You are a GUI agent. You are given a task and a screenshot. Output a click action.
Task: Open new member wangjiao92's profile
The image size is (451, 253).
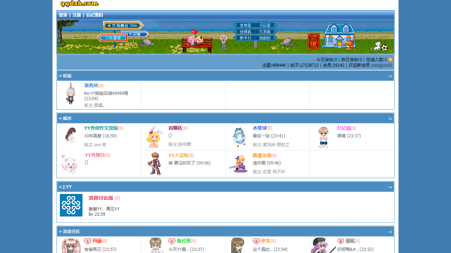point(382,65)
